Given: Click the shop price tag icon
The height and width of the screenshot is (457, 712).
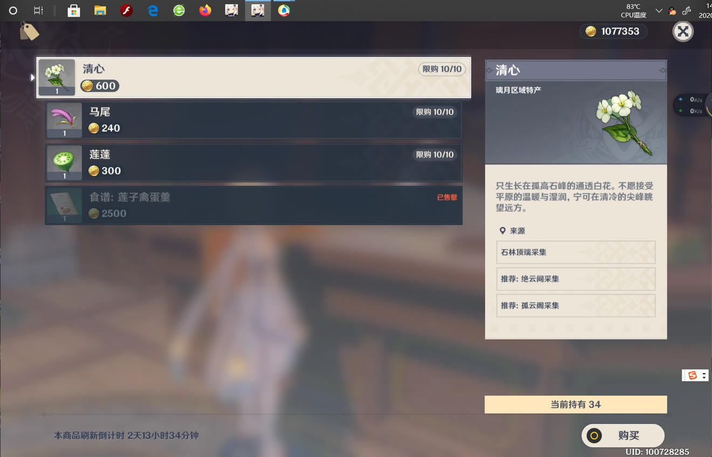Looking at the screenshot, I should pyautogui.click(x=29, y=31).
